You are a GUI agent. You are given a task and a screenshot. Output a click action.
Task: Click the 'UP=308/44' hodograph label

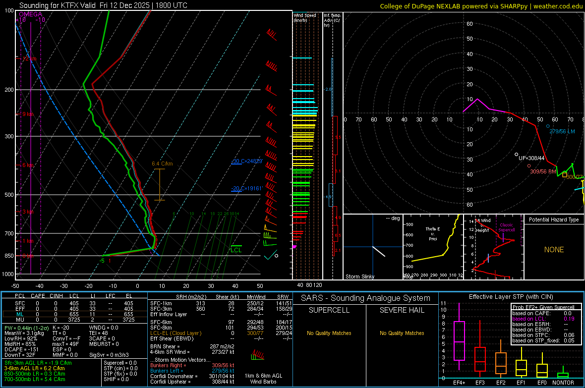(x=531, y=158)
